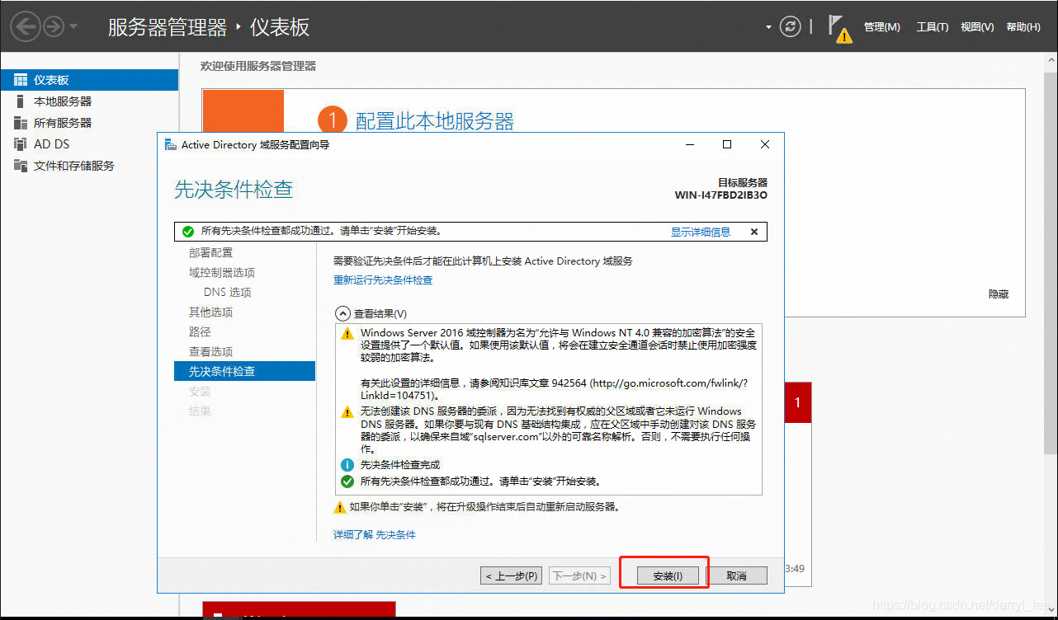Click 显示详细信息 in the wizard banner
Screen dimensions: 1058x620
701,233
